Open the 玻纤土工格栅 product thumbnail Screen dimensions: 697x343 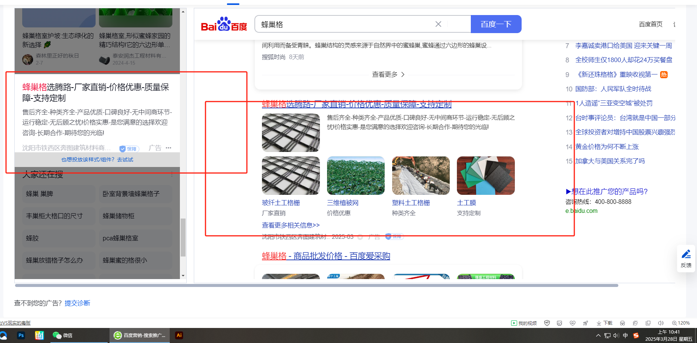point(291,176)
